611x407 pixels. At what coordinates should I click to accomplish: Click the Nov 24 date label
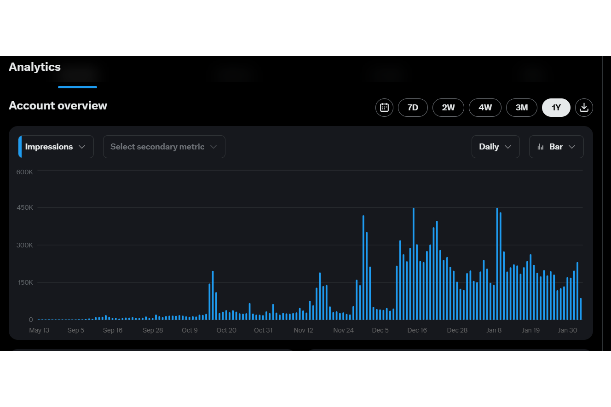(x=343, y=330)
